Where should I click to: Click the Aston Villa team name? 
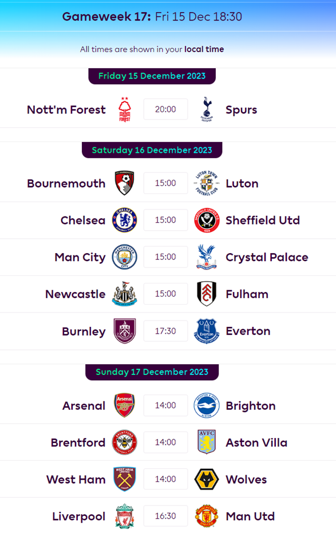point(256,443)
